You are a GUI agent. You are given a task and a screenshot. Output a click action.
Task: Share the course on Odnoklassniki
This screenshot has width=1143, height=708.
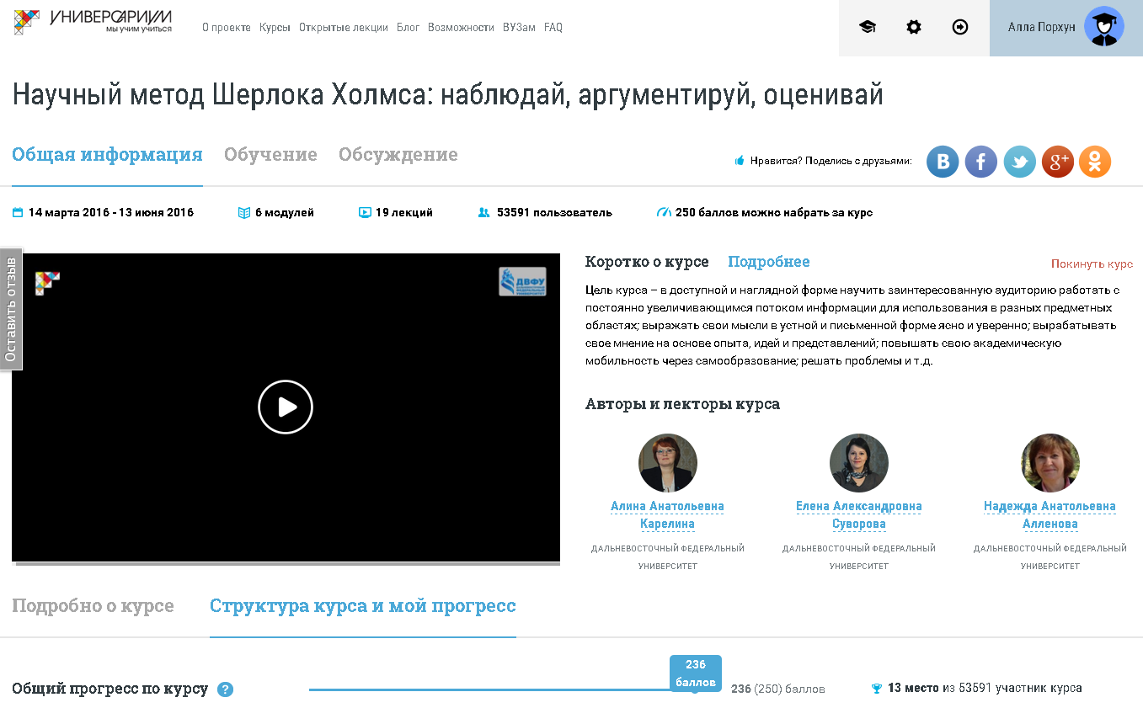tap(1095, 162)
